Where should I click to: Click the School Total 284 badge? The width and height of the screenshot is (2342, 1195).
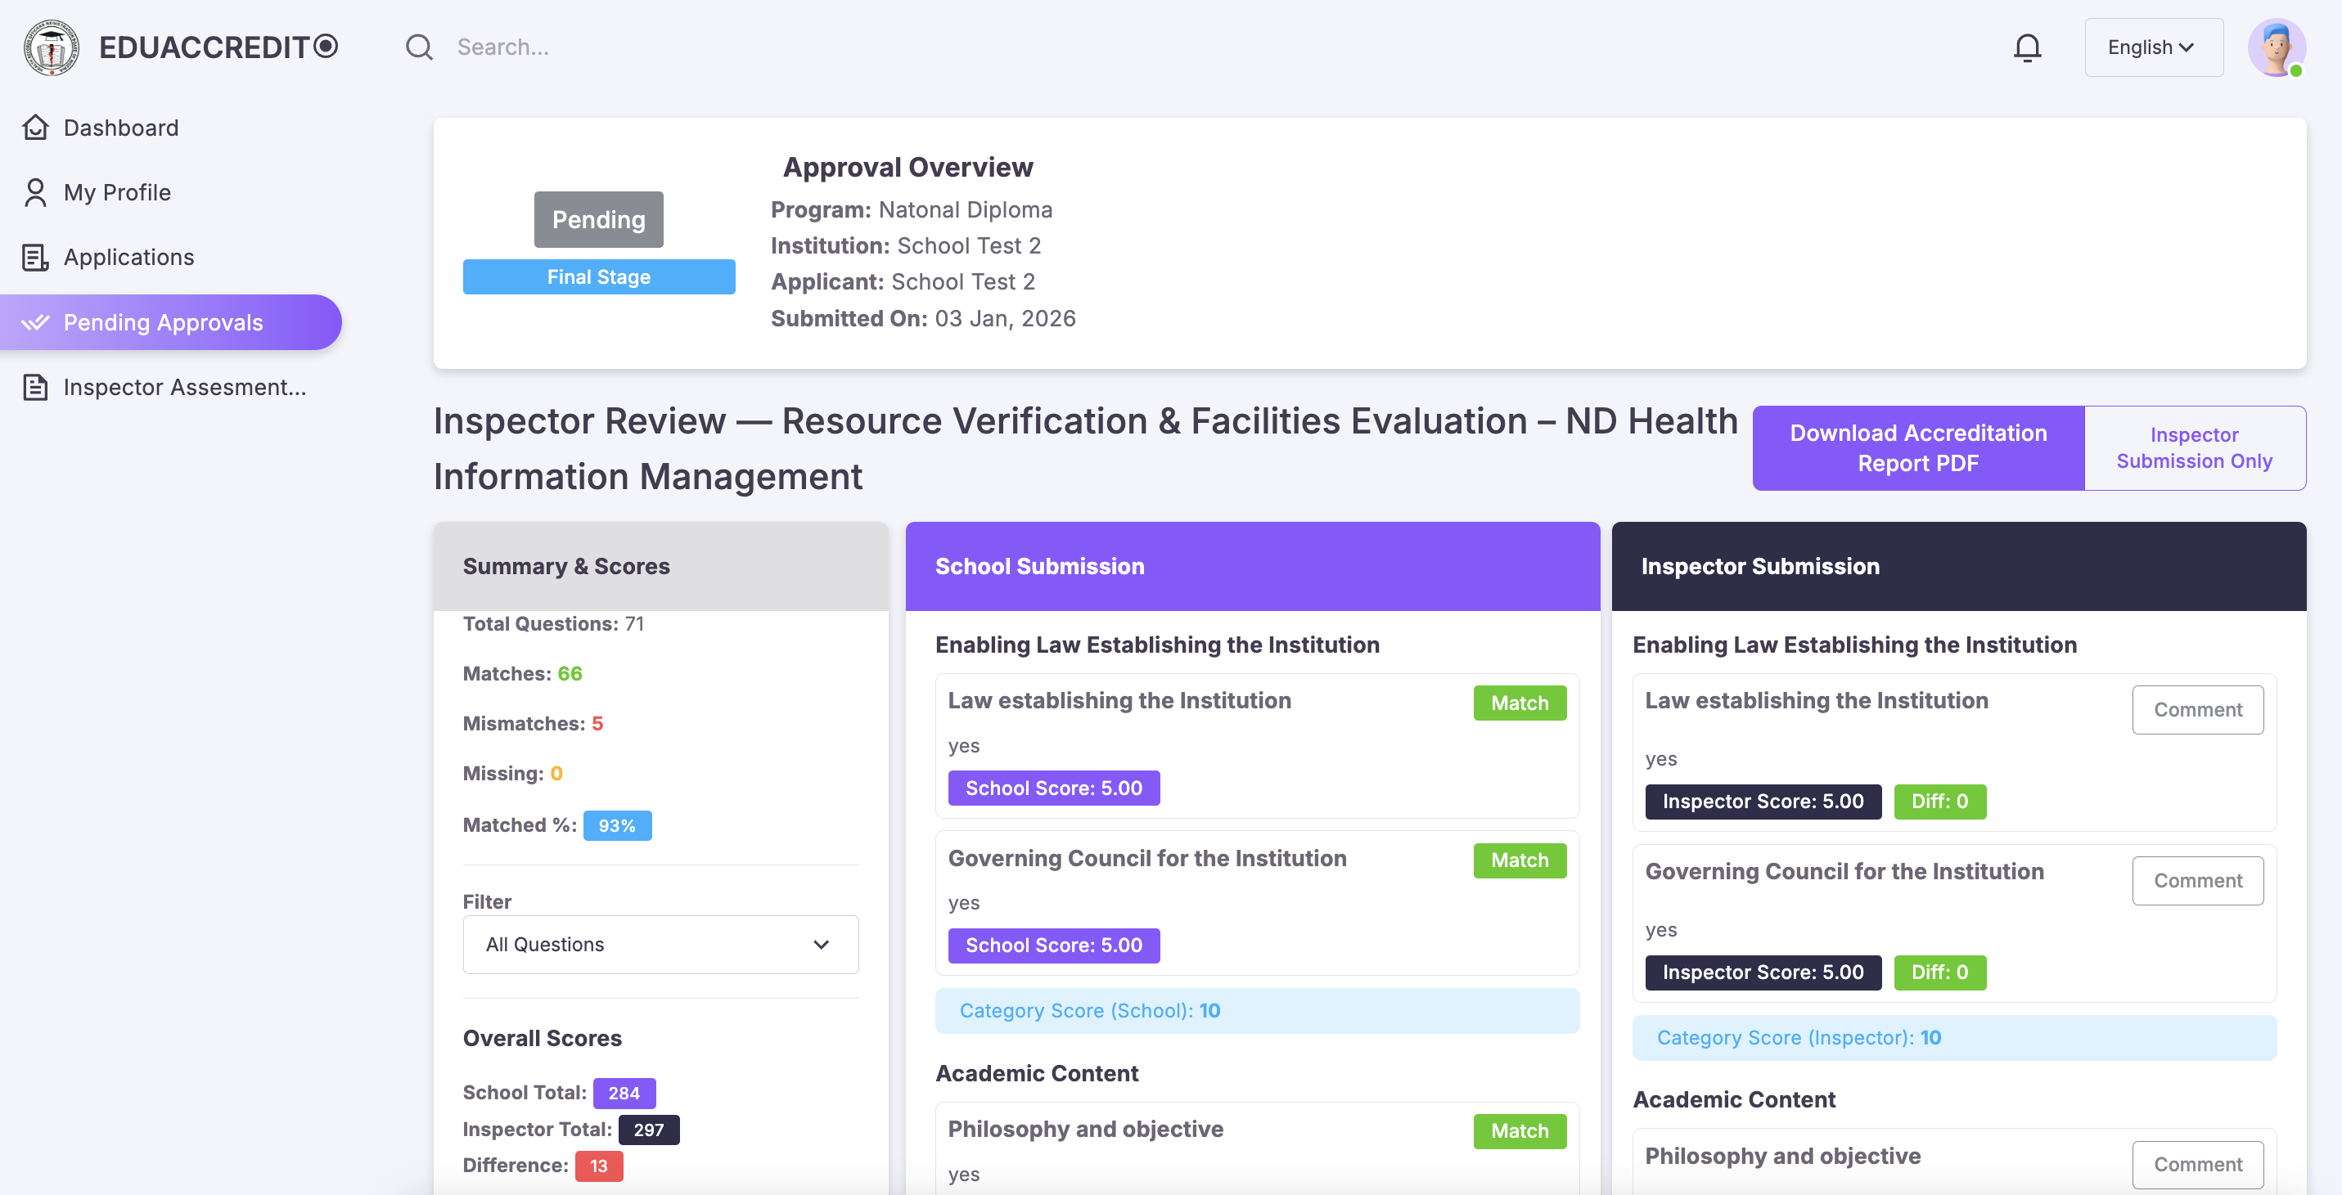coord(624,1094)
